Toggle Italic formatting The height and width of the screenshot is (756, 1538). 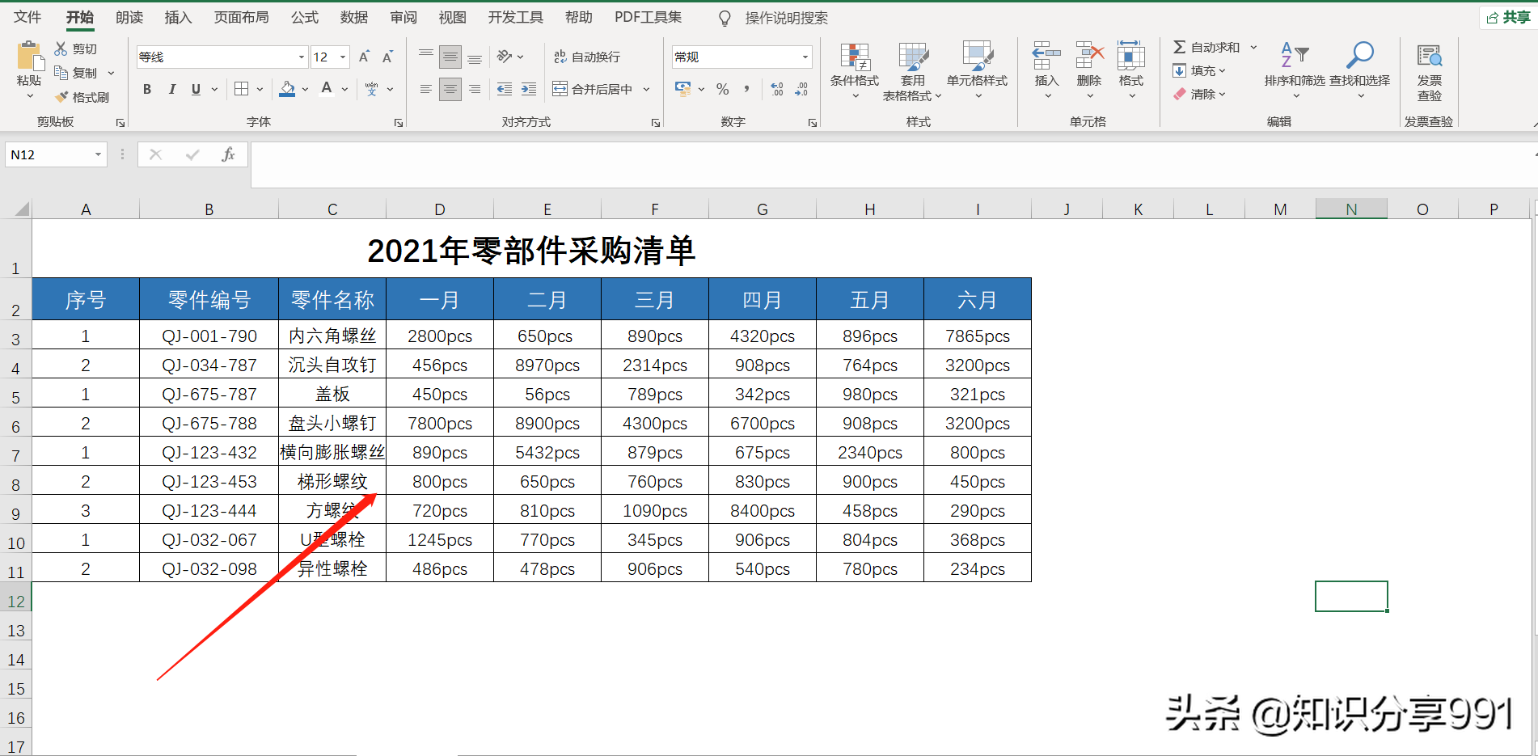click(x=171, y=89)
